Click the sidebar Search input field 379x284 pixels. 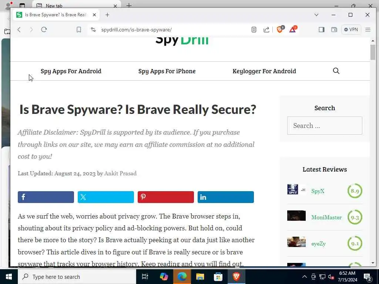coord(325,126)
